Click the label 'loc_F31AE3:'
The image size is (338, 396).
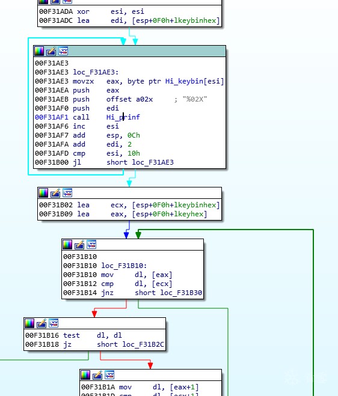point(96,72)
